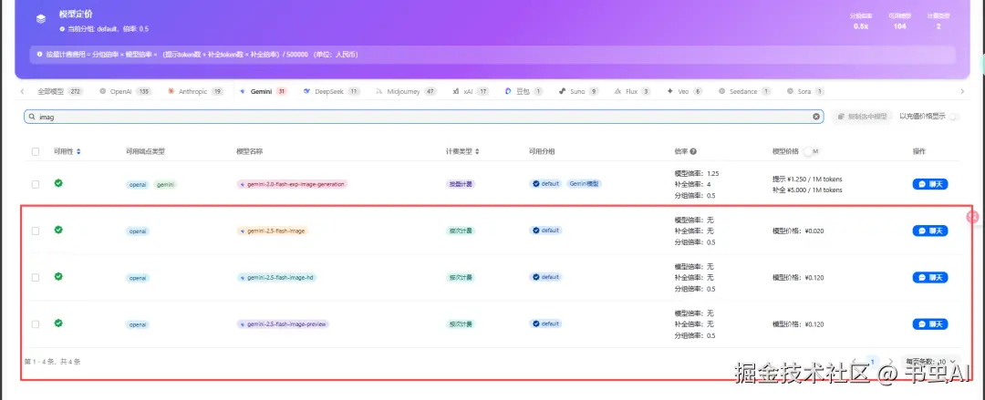Image resolution: width=985 pixels, height=400 pixels.
Task: Check the select-all checkbox in table header
Action: pos(36,151)
